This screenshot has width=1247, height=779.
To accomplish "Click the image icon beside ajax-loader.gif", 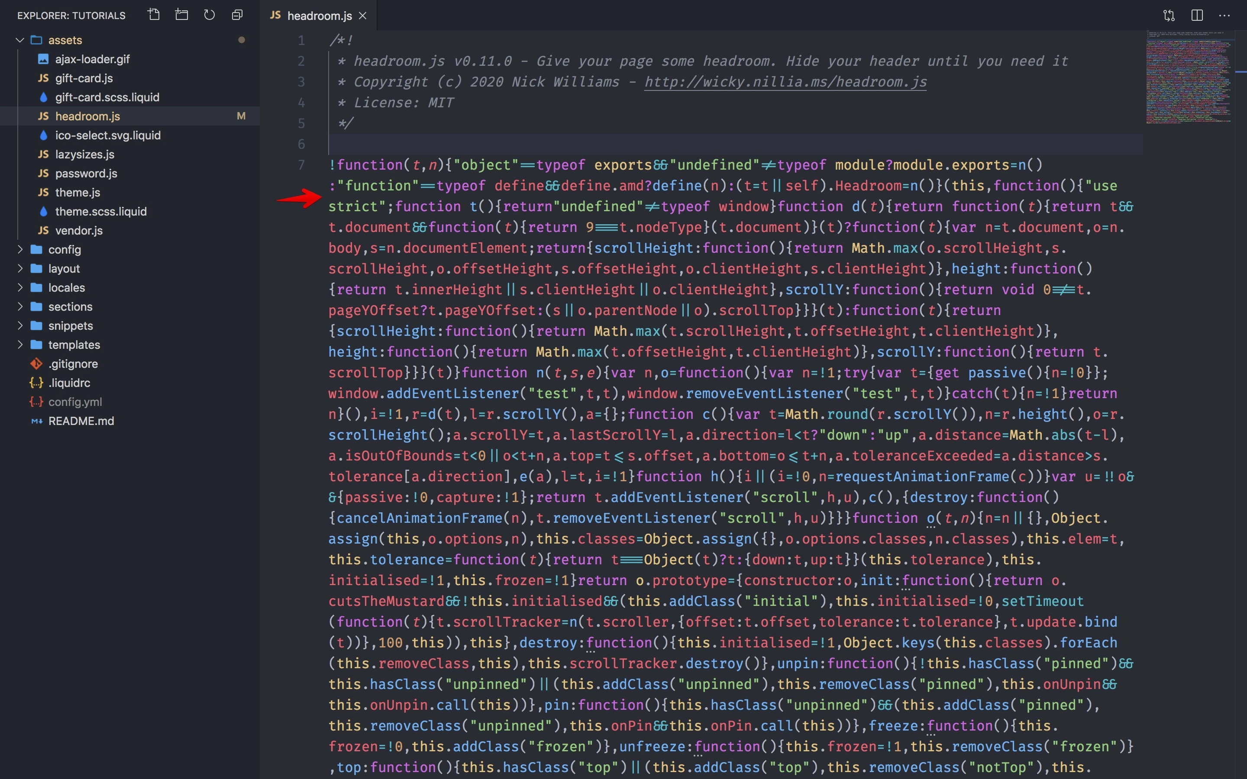I will click(43, 59).
